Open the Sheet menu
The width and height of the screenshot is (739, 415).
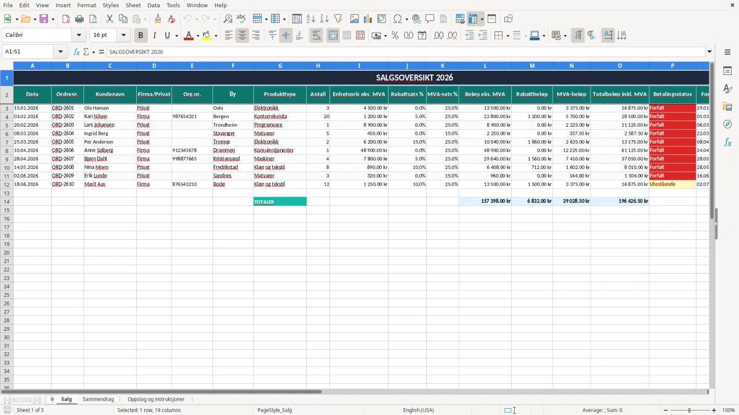tap(133, 5)
